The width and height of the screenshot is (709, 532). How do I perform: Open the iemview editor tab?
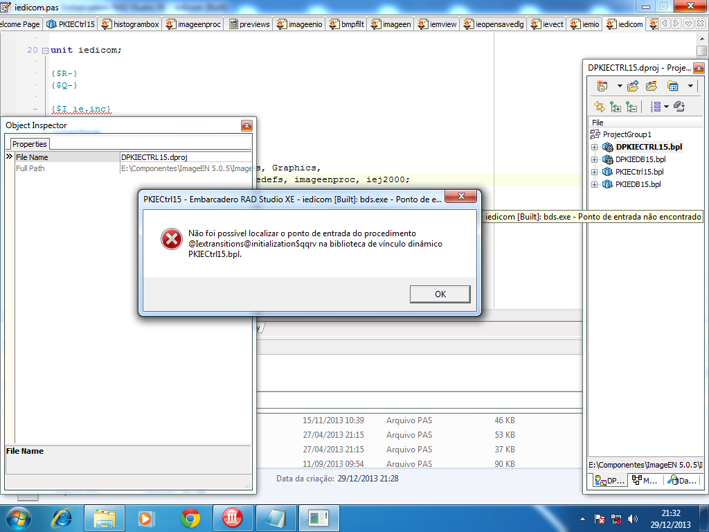pyautogui.click(x=438, y=24)
